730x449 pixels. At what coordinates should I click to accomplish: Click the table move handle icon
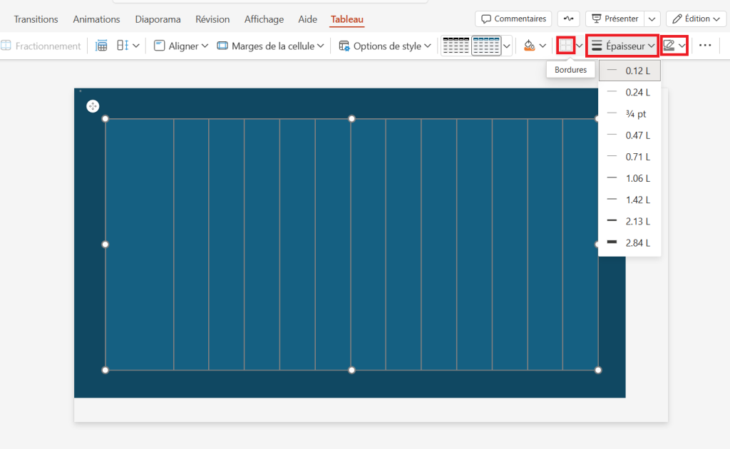click(x=93, y=106)
